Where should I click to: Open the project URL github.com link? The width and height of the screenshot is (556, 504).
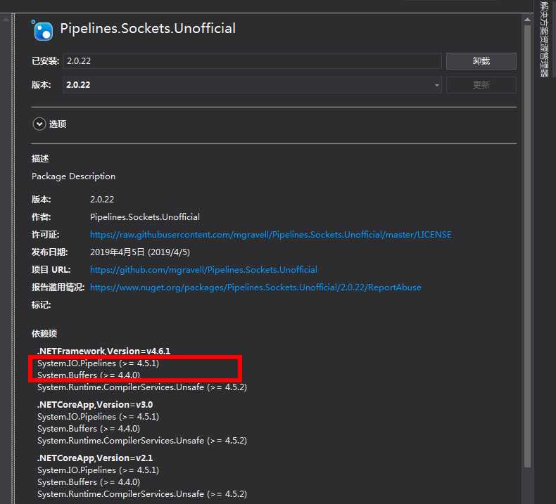203,269
